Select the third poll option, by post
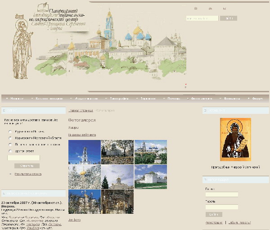 click(10, 144)
